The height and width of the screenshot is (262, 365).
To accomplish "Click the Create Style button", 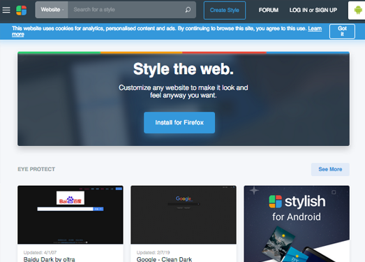I will 225,10.
